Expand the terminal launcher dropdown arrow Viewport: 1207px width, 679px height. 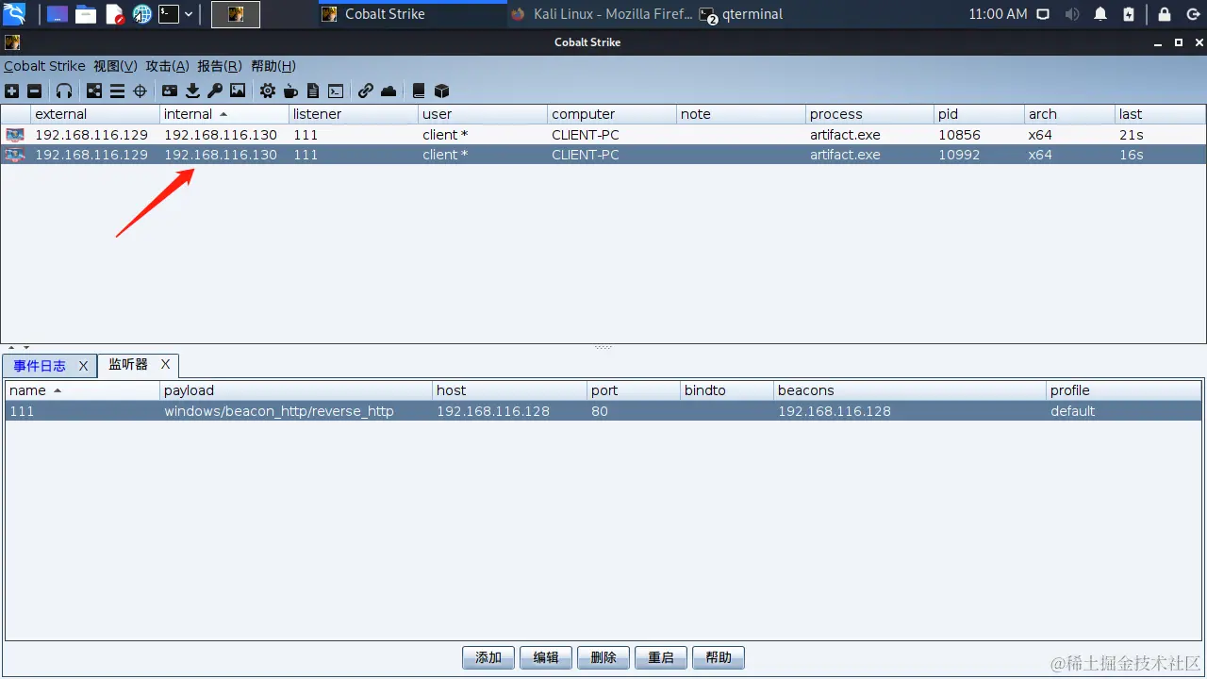point(189,14)
